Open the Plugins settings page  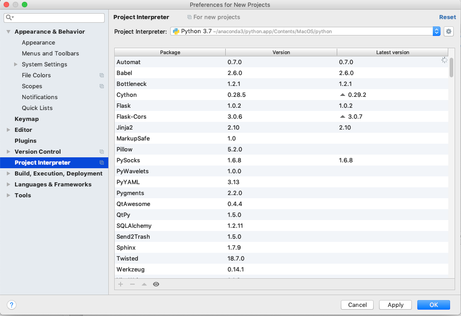[x=25, y=141]
